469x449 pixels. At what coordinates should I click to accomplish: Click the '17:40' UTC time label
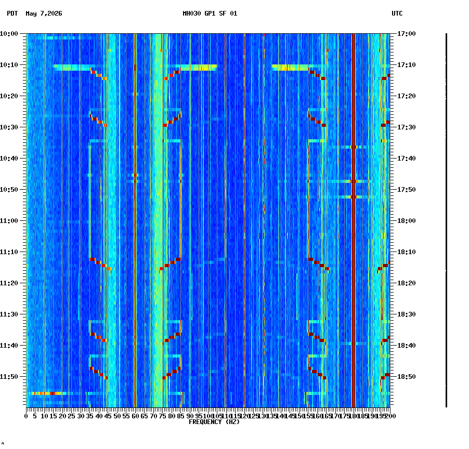[407, 159]
